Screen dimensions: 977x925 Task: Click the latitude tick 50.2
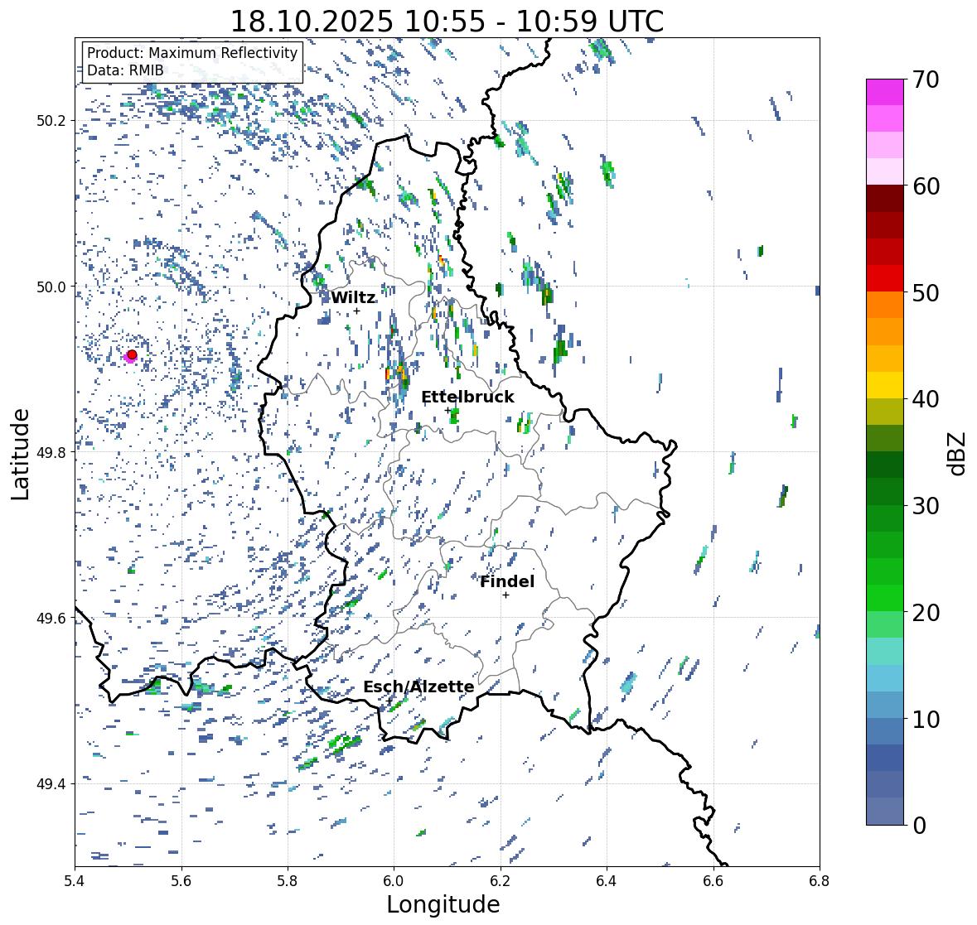[x=51, y=121]
